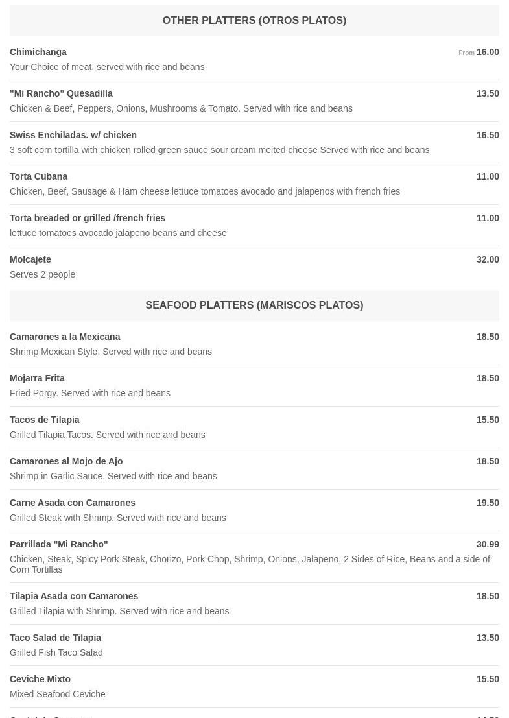The image size is (509, 718).
Task: Collapse the Other Platters section header
Action: coord(254,21)
